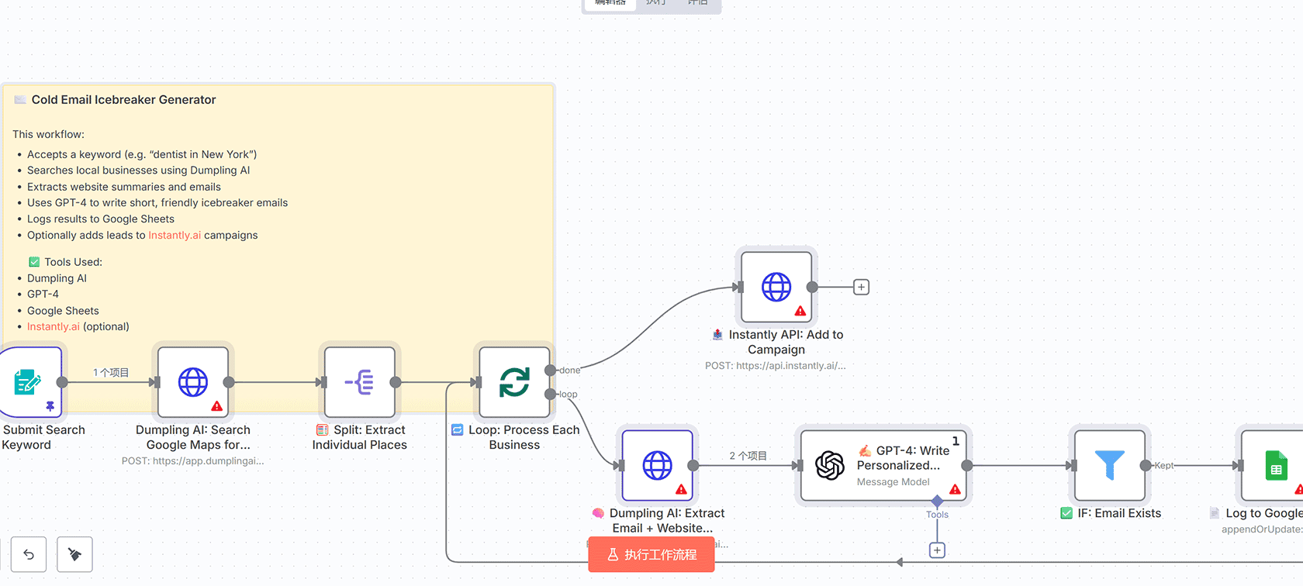This screenshot has height=586, width=1303.
Task: Open the Instantly.ai link before "campaigns"
Action: [x=175, y=235]
